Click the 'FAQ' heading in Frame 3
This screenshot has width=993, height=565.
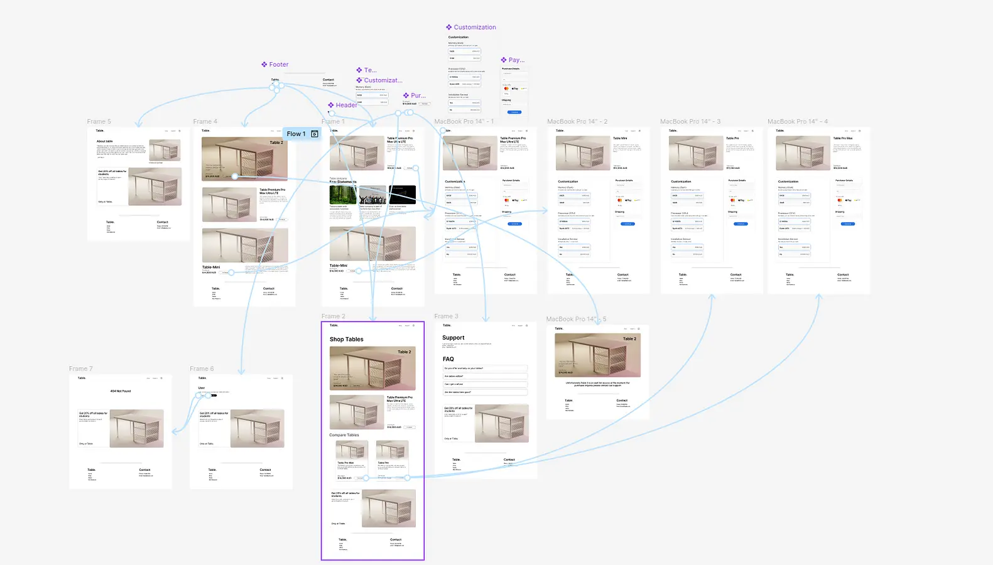pyautogui.click(x=448, y=359)
